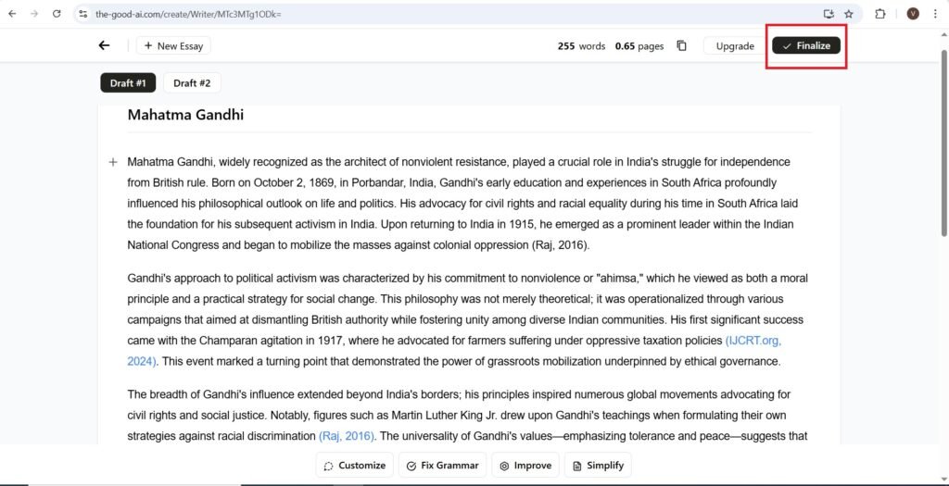
Task: Switch to the Draft #1 tab
Action: 128,83
